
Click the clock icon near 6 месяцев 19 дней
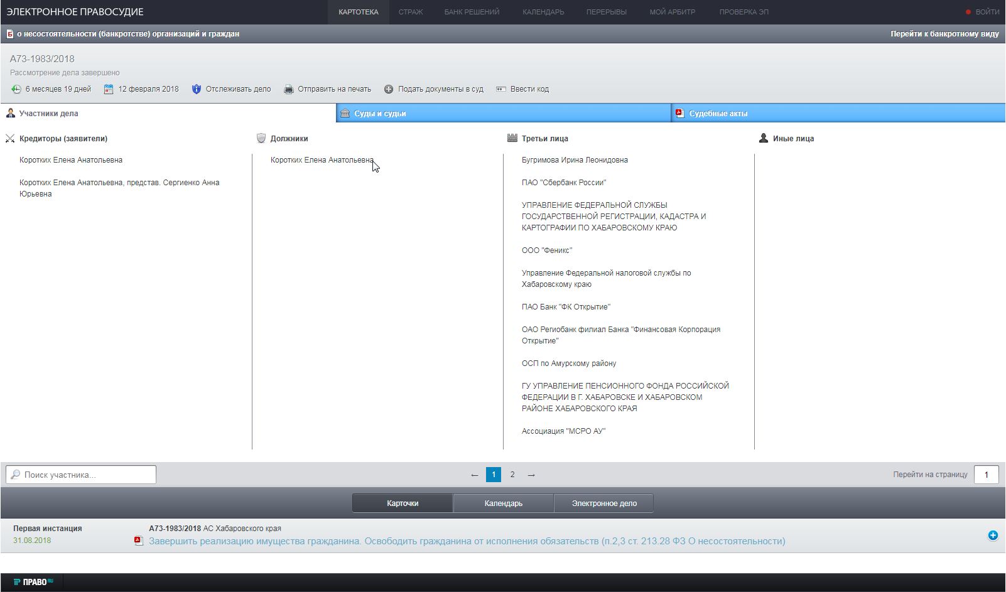coord(16,89)
